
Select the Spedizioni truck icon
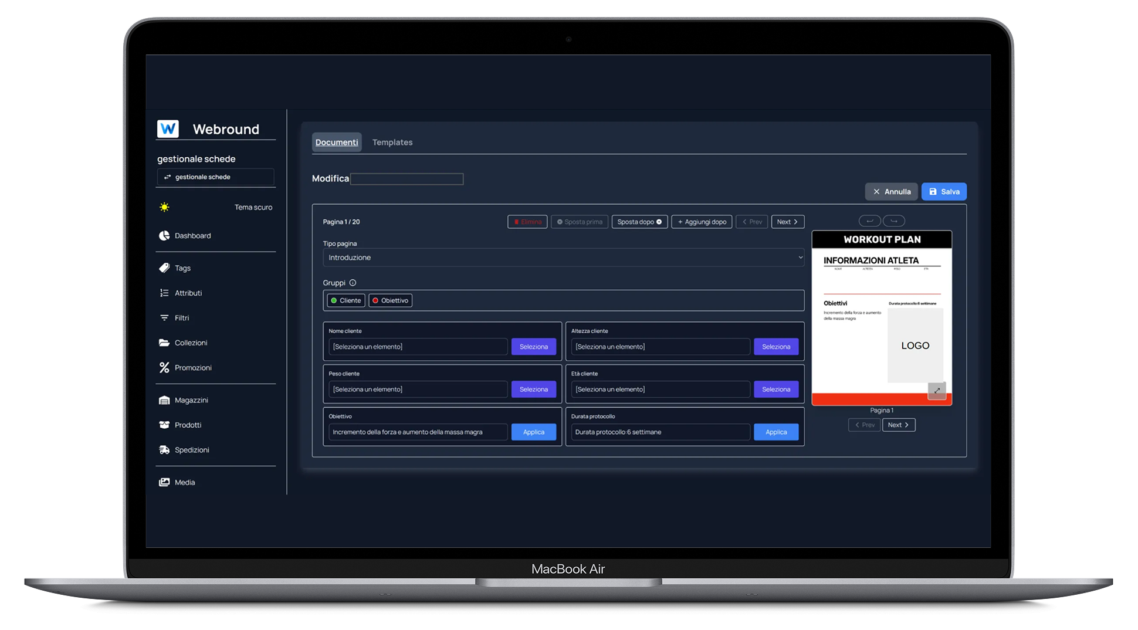coord(164,450)
